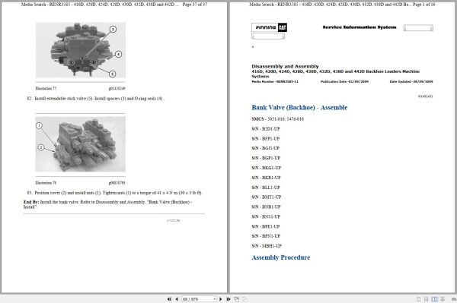The width and height of the screenshot is (457, 303).
Task: Select the text S/N - BKG1-UP
Action: 266,168
